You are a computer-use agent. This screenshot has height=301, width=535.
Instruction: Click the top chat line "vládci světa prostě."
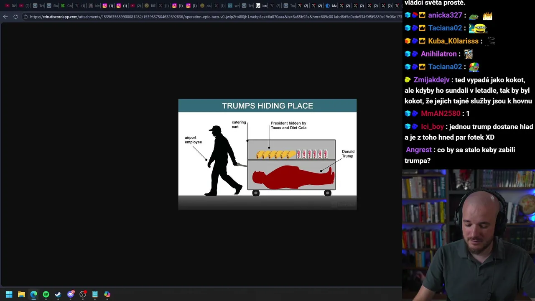coord(435,3)
